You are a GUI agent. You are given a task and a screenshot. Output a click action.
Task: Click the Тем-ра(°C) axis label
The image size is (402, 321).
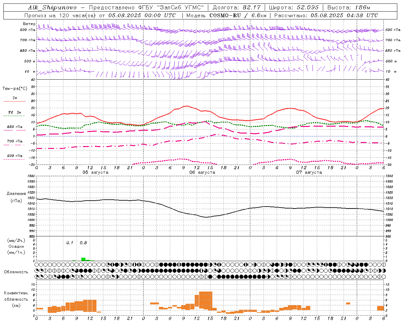point(15,89)
